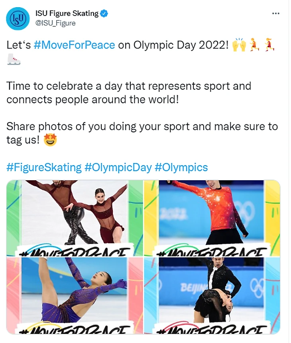Click the first running person emoji
This screenshot has height=343, width=291.
coord(254,45)
